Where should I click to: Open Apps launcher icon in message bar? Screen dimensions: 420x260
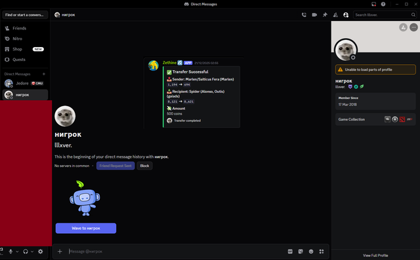(x=322, y=251)
